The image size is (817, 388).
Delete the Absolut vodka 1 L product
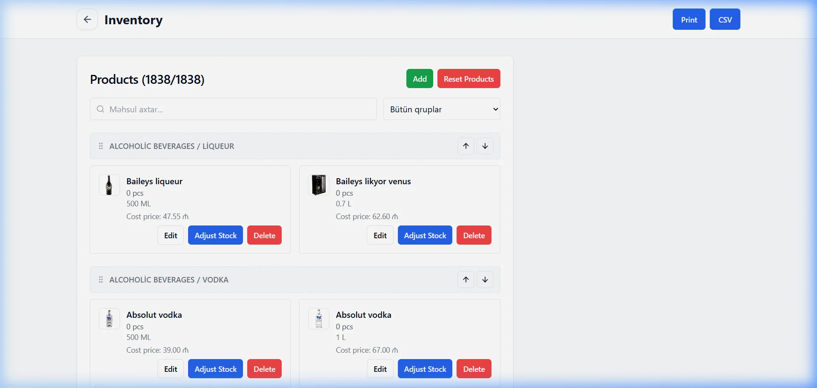474,369
